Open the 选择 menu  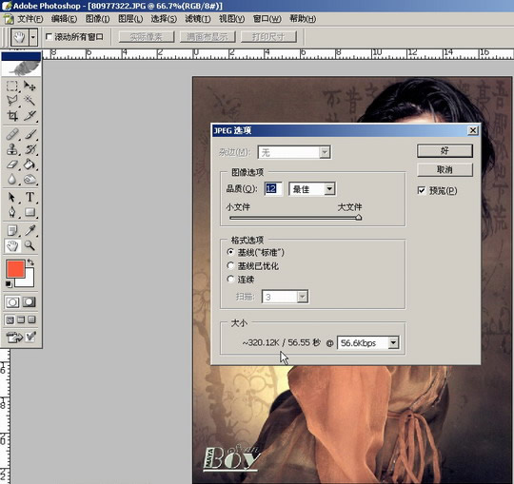(164, 19)
